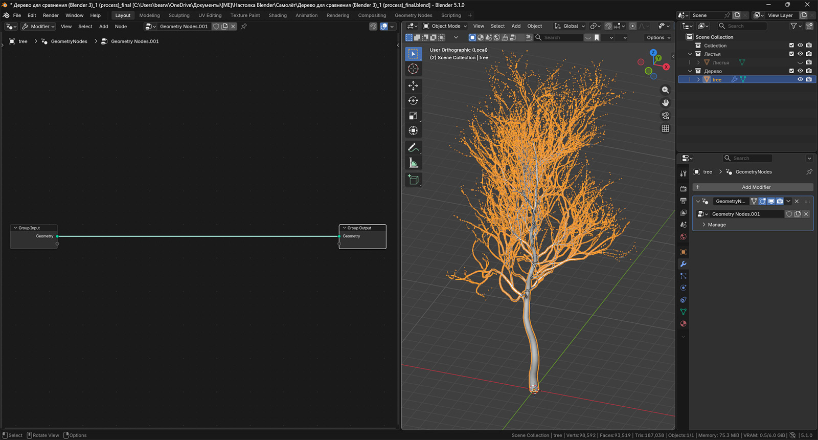818x440 pixels.
Task: Select the Move tool in viewport toolbar
Action: (x=413, y=85)
